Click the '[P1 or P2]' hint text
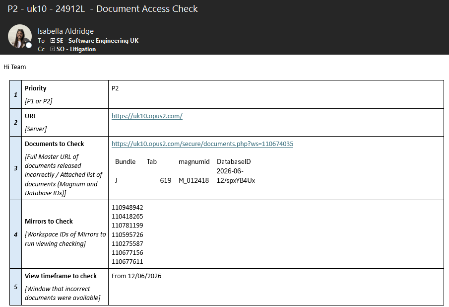Viewport: 449px width, 307px height. (x=39, y=101)
